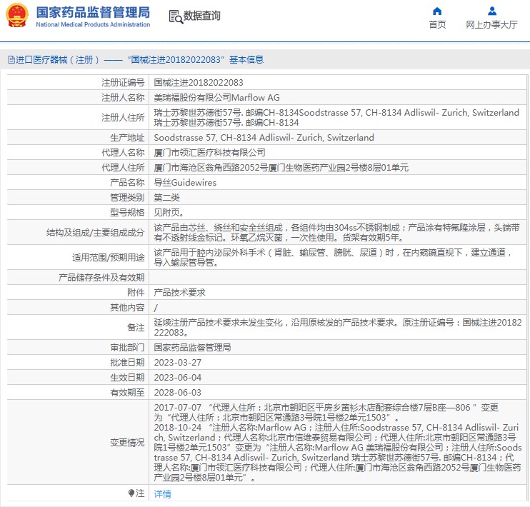Click the 有效期至 row label
This screenshot has height=507, width=530.
[127, 393]
